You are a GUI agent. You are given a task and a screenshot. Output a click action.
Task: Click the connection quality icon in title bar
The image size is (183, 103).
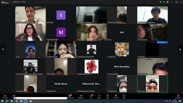pyautogui.click(x=164, y=2)
